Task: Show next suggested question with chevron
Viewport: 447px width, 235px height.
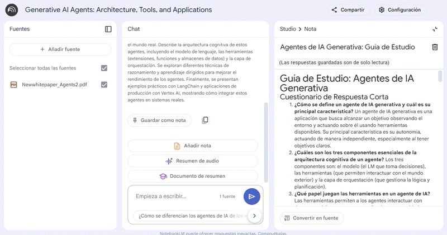Action: 254,216
